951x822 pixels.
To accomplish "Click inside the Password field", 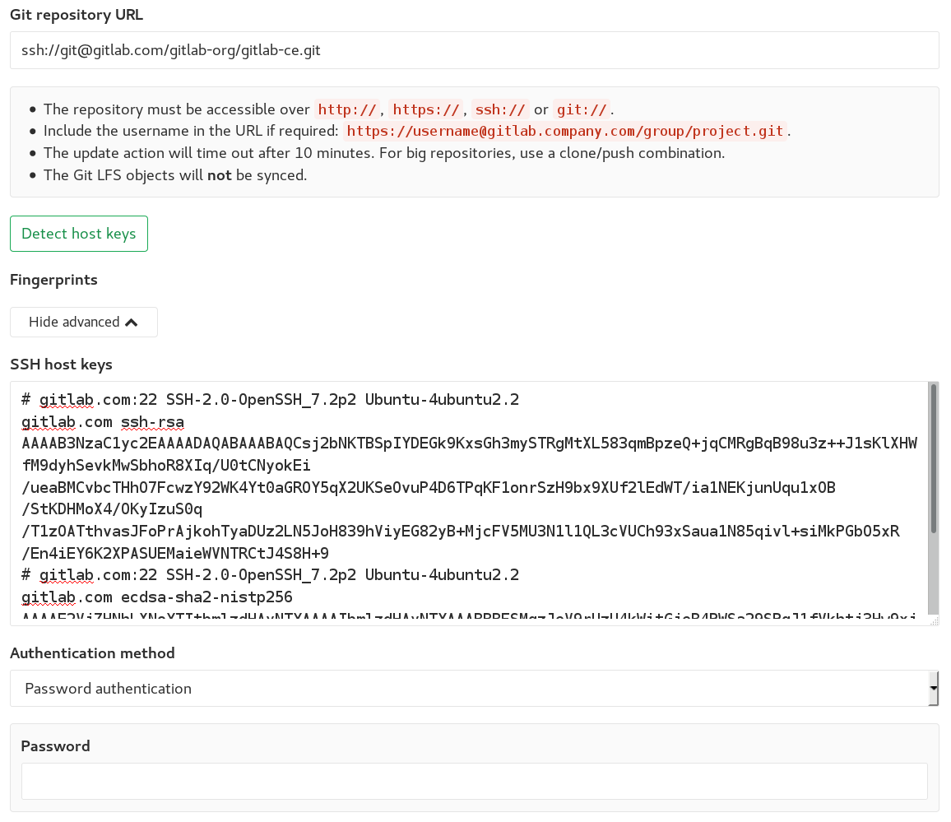I will coord(473,780).
